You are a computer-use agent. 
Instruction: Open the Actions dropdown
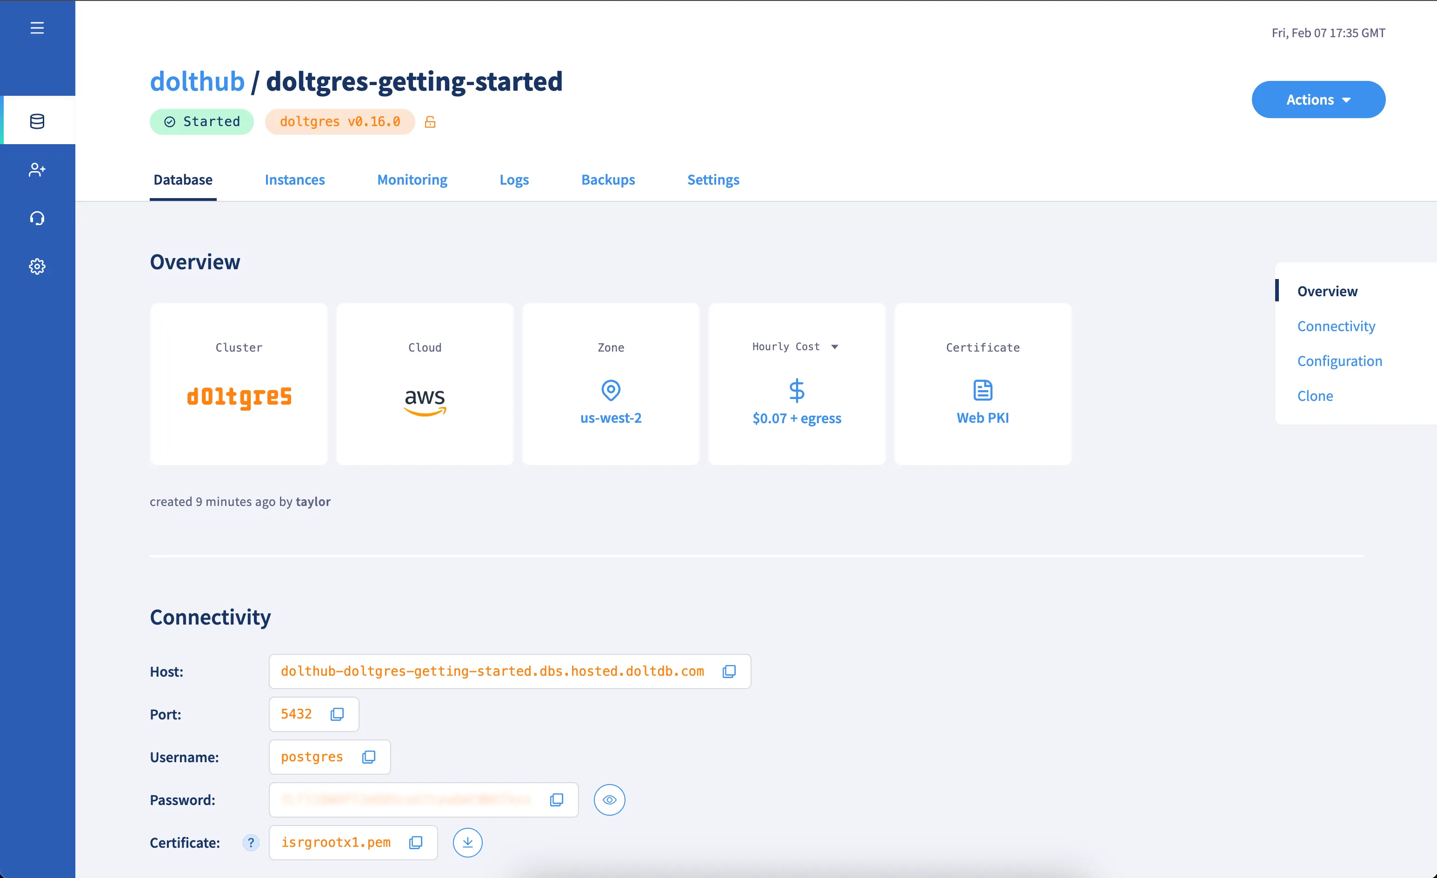tap(1318, 99)
